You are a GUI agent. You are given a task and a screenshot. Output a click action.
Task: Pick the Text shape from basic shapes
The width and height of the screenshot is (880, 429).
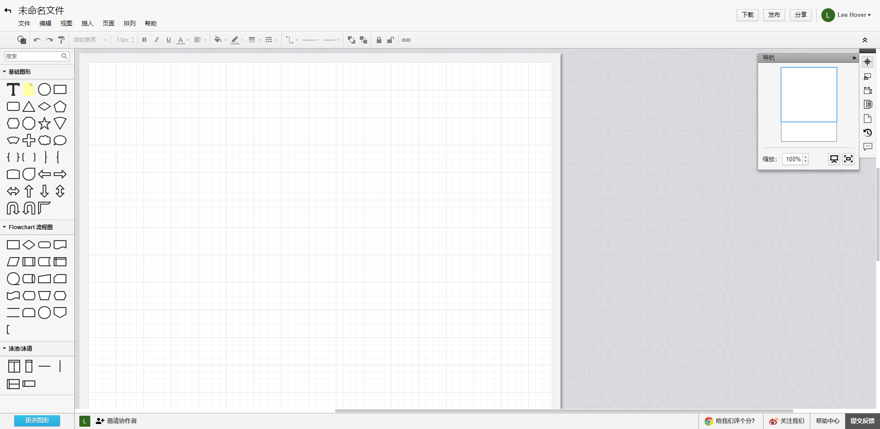pos(13,89)
